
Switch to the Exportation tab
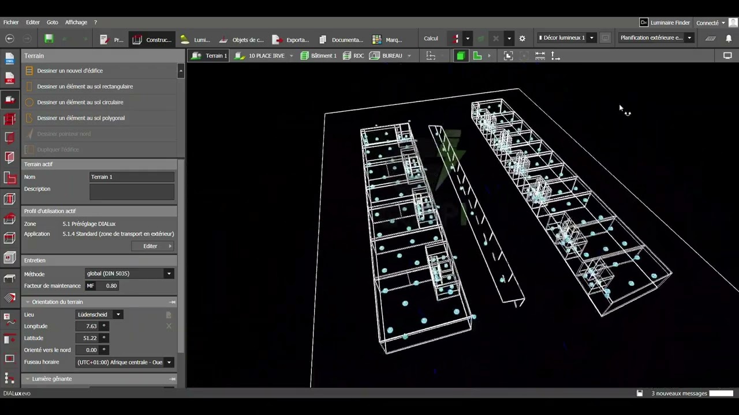pyautogui.click(x=291, y=40)
